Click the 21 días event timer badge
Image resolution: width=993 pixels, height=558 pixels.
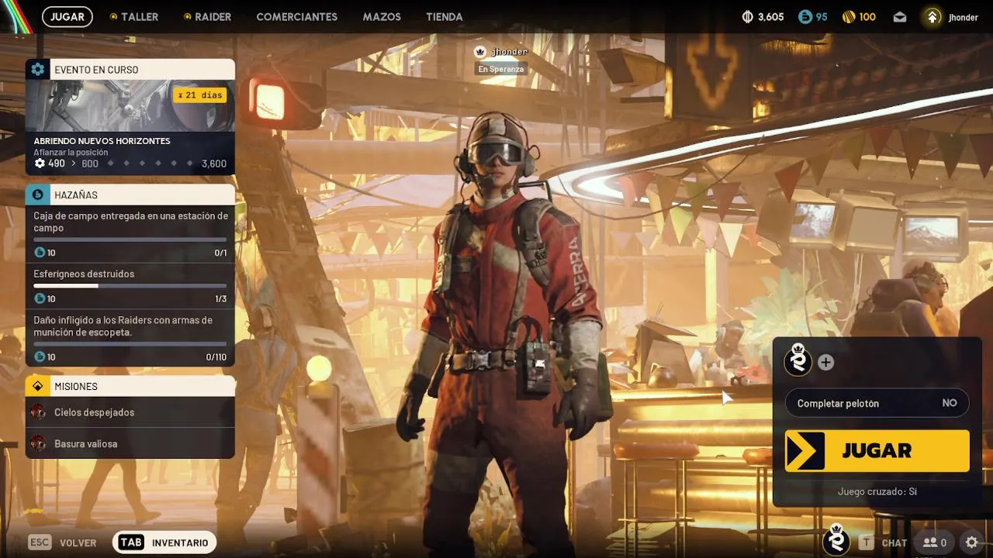pyautogui.click(x=200, y=95)
